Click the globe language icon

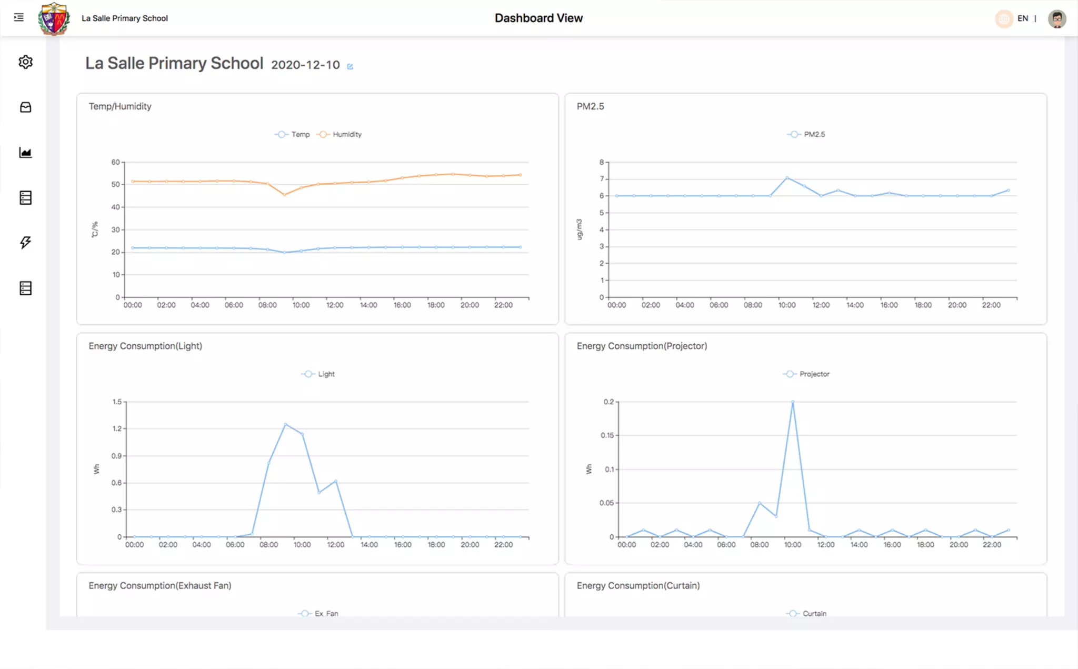click(1004, 18)
